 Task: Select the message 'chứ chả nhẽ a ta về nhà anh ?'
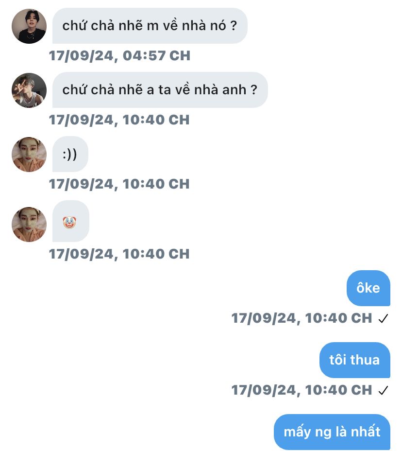pos(160,90)
